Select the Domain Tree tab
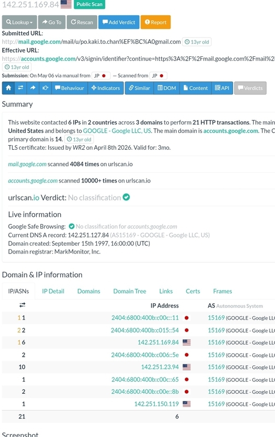The width and height of the screenshot is (275, 437). pos(130,291)
